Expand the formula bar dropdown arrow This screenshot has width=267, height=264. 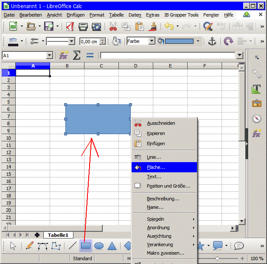[x=239, y=55]
